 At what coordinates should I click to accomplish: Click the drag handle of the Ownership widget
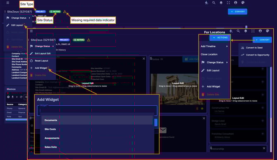pos(211,148)
